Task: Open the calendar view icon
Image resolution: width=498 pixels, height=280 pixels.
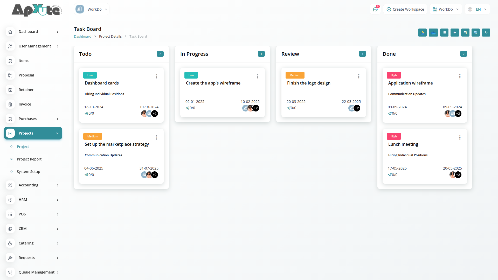Action: tap(465, 33)
